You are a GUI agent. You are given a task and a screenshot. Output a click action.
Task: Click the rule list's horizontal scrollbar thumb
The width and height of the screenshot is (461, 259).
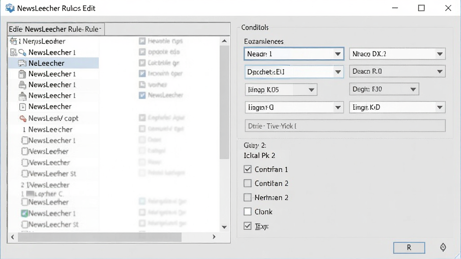pyautogui.click(x=99, y=237)
